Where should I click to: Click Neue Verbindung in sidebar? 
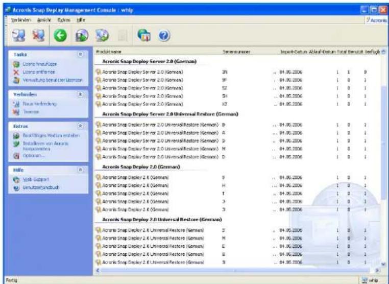[39, 104]
